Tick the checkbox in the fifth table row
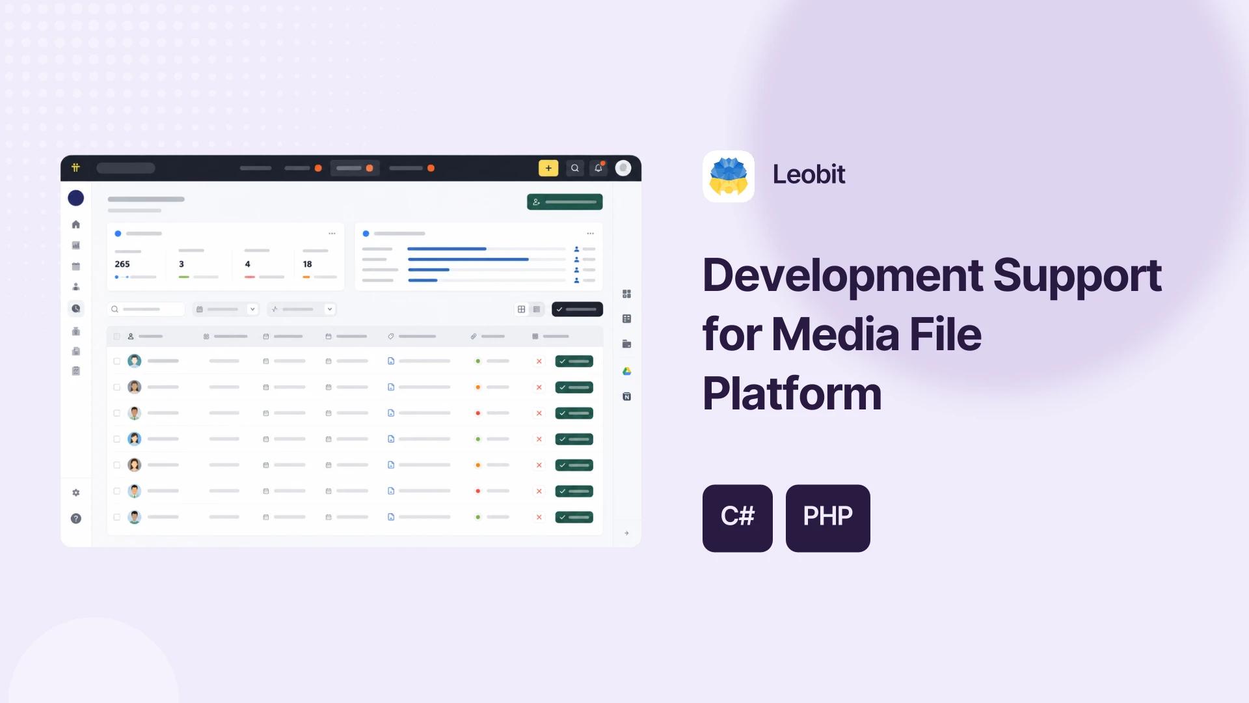Image resolution: width=1249 pixels, height=703 pixels. point(117,465)
